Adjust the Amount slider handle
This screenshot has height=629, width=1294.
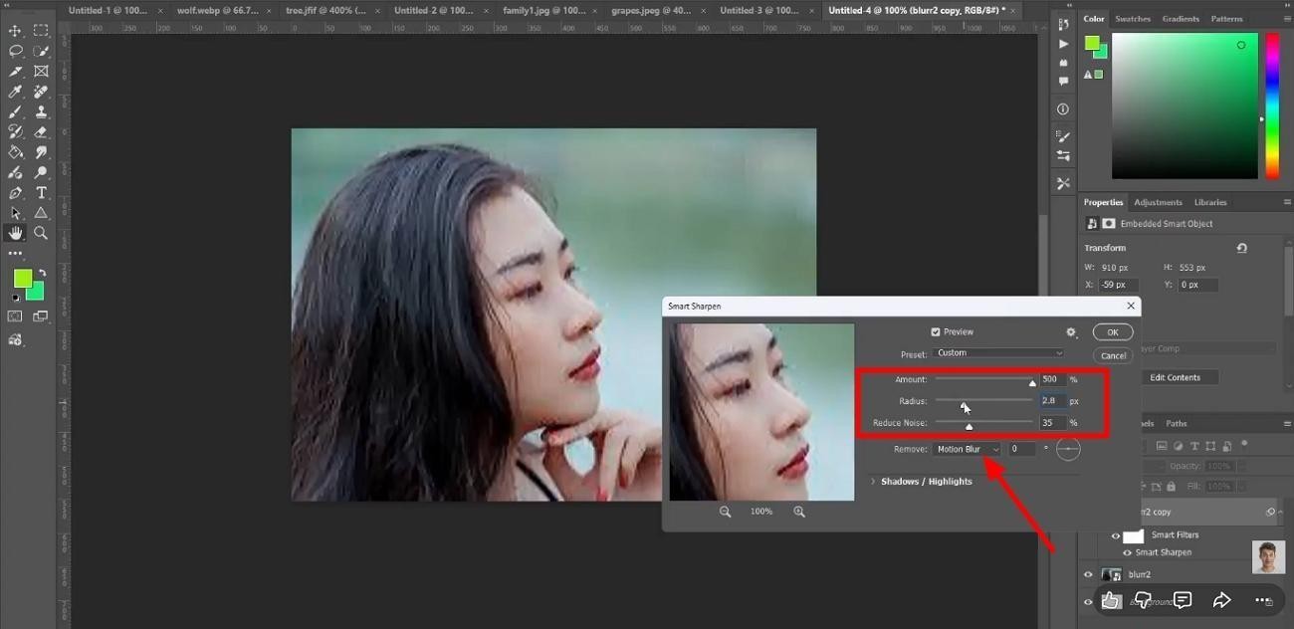pos(1032,383)
